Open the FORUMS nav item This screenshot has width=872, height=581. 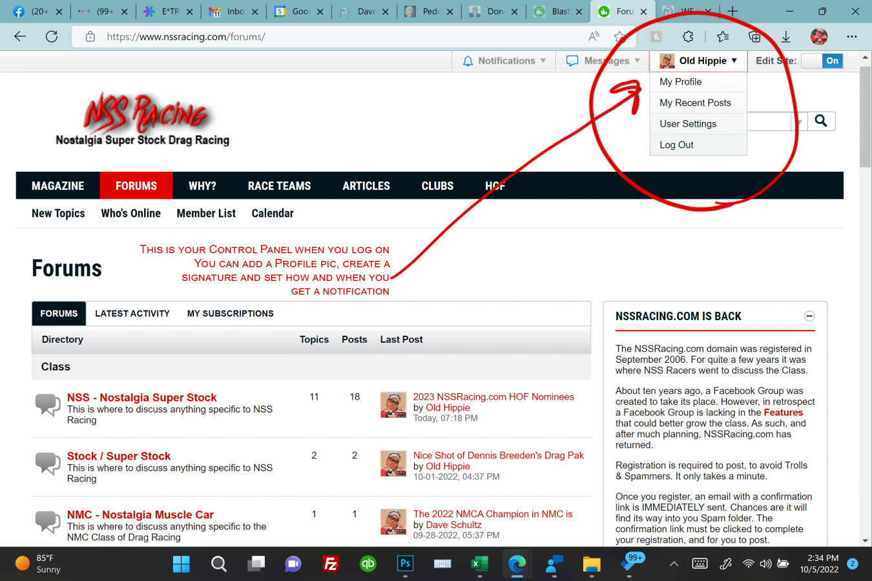click(x=136, y=186)
